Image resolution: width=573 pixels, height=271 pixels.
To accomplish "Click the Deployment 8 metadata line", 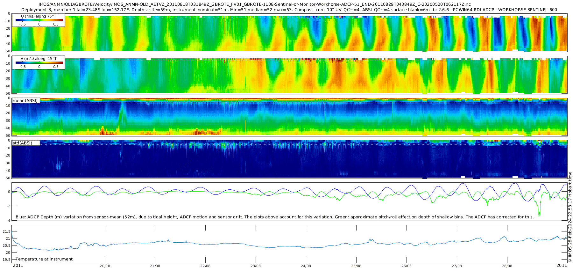I will 289,10.
